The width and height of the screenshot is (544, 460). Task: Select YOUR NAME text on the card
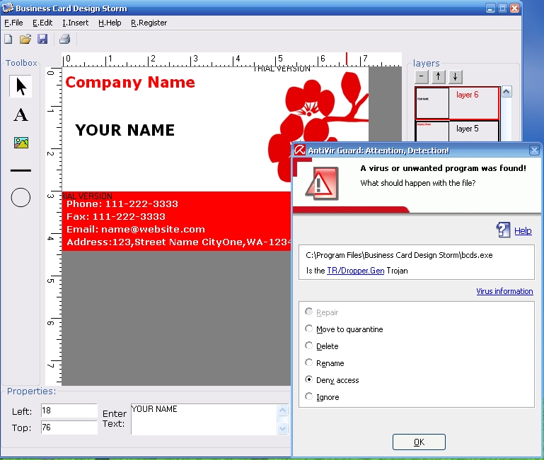click(125, 130)
